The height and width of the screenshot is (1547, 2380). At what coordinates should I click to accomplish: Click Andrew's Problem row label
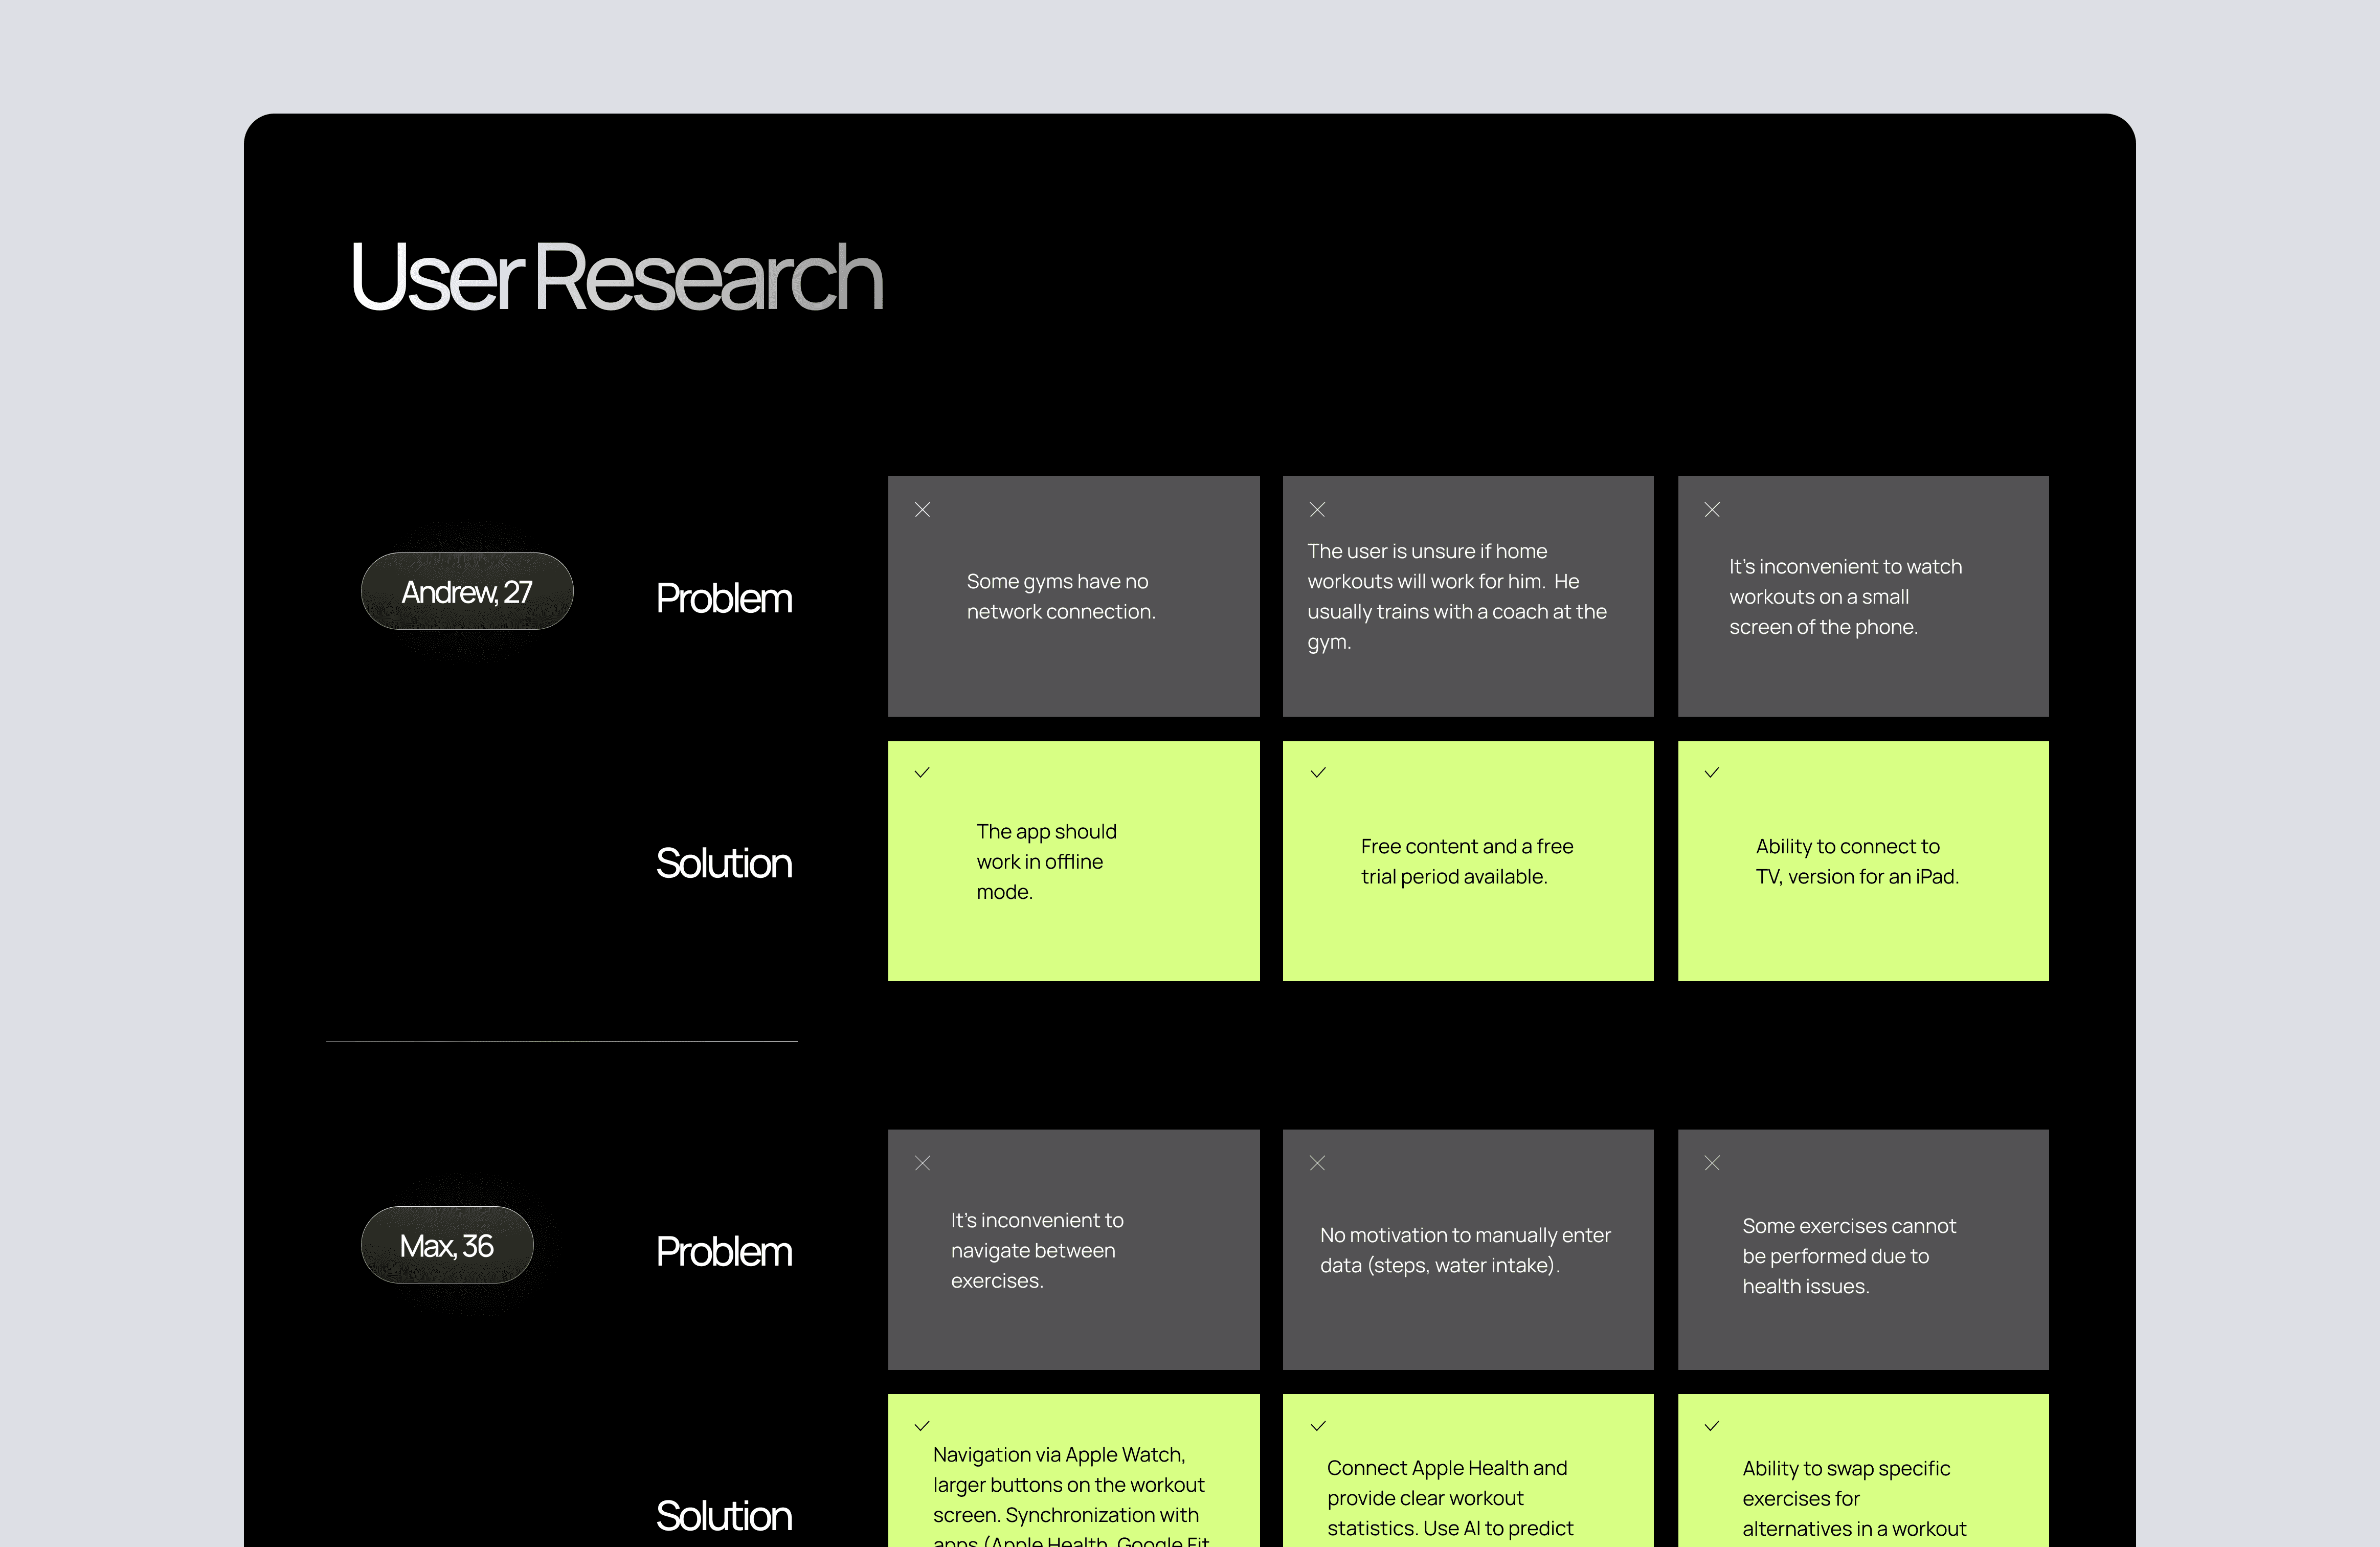coord(724,599)
